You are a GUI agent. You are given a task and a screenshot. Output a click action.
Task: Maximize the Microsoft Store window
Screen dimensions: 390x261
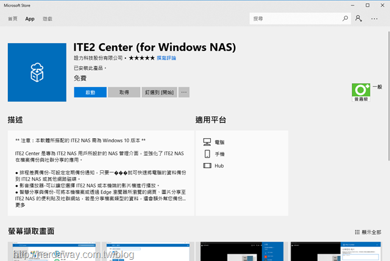tap(367, 5)
